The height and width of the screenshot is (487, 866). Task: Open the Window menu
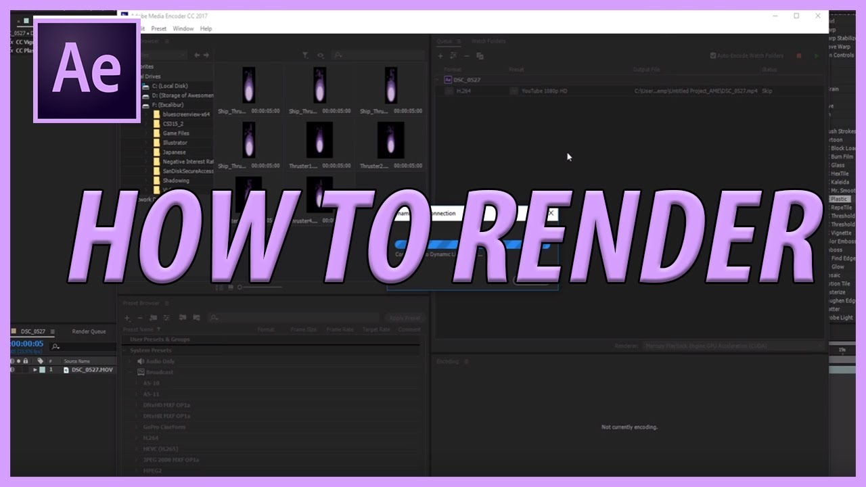183,28
